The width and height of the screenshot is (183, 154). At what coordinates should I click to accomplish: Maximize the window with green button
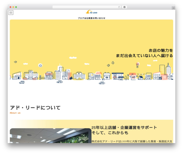click(x=16, y=7)
